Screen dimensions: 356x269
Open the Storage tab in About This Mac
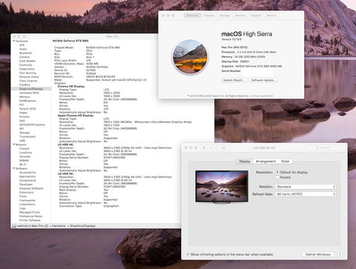point(225,16)
